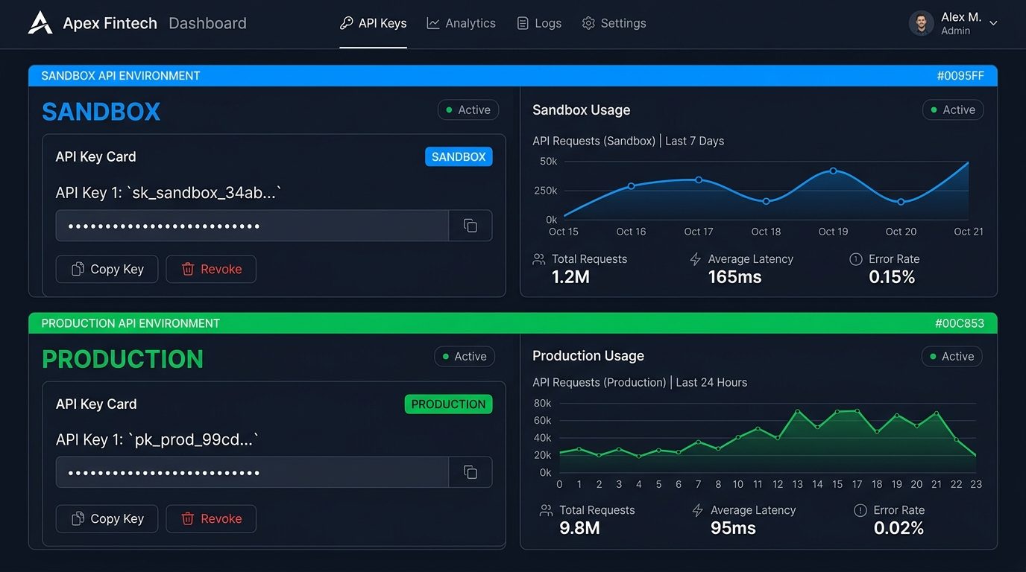Click the Production Average Latency bolt icon

coord(698,510)
